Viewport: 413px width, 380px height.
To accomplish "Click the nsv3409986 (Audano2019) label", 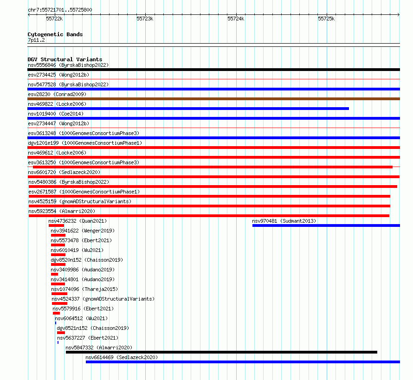I will click(x=83, y=270).
